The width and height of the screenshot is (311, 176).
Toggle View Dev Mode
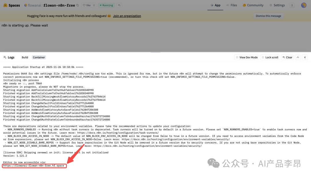click(x=247, y=58)
